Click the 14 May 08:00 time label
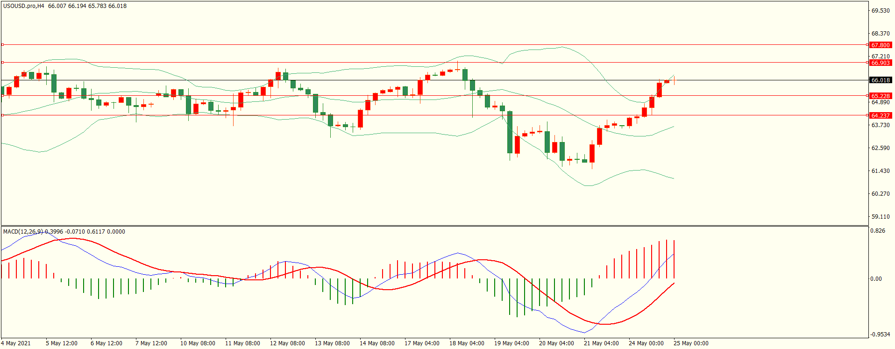895x349 pixels. coord(377,343)
